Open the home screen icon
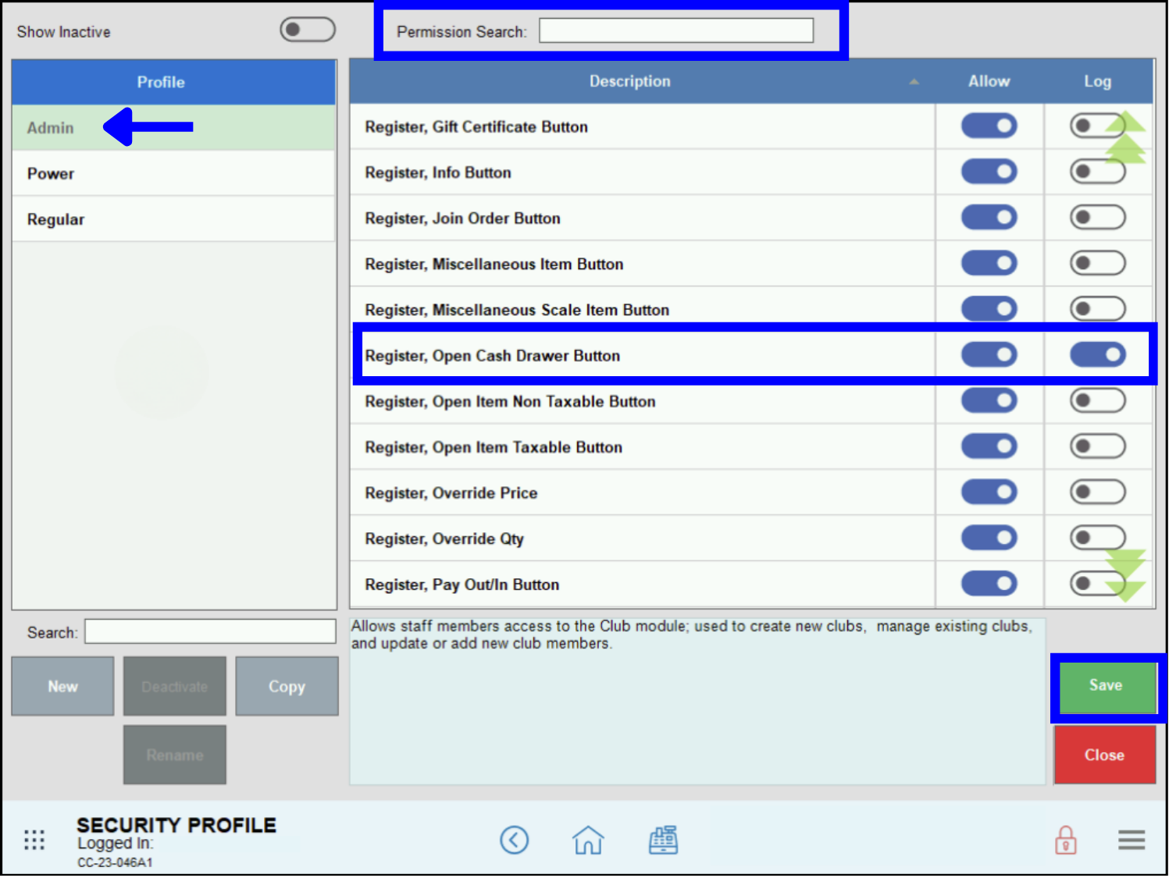The width and height of the screenshot is (1169, 878). click(x=588, y=840)
